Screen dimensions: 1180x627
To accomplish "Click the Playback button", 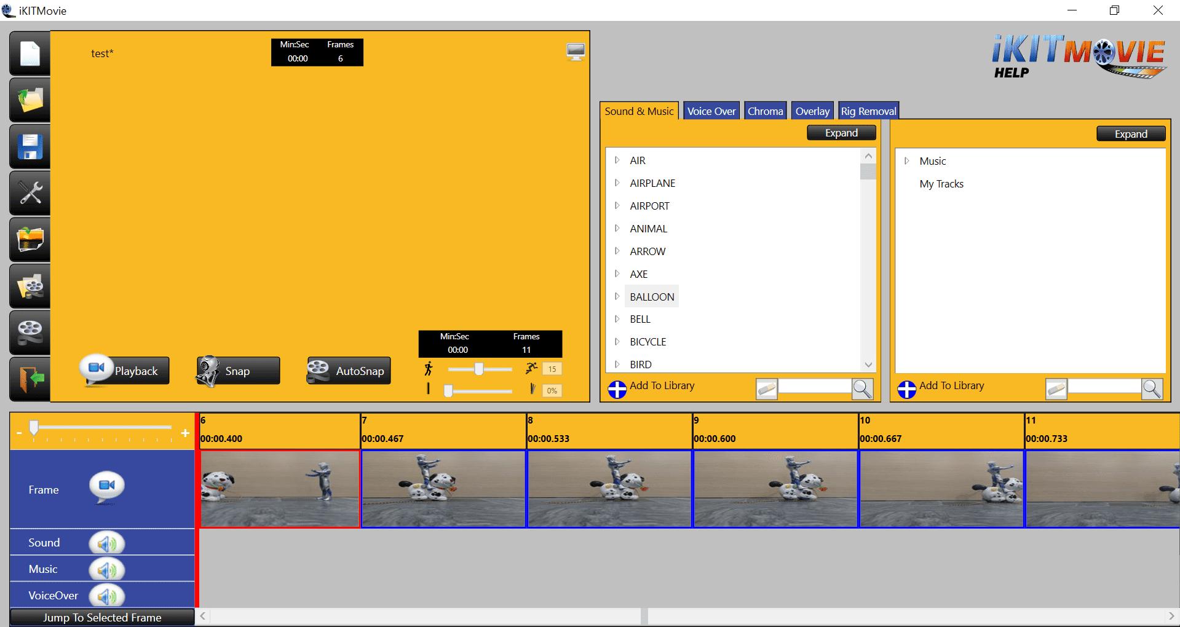I will (x=125, y=371).
